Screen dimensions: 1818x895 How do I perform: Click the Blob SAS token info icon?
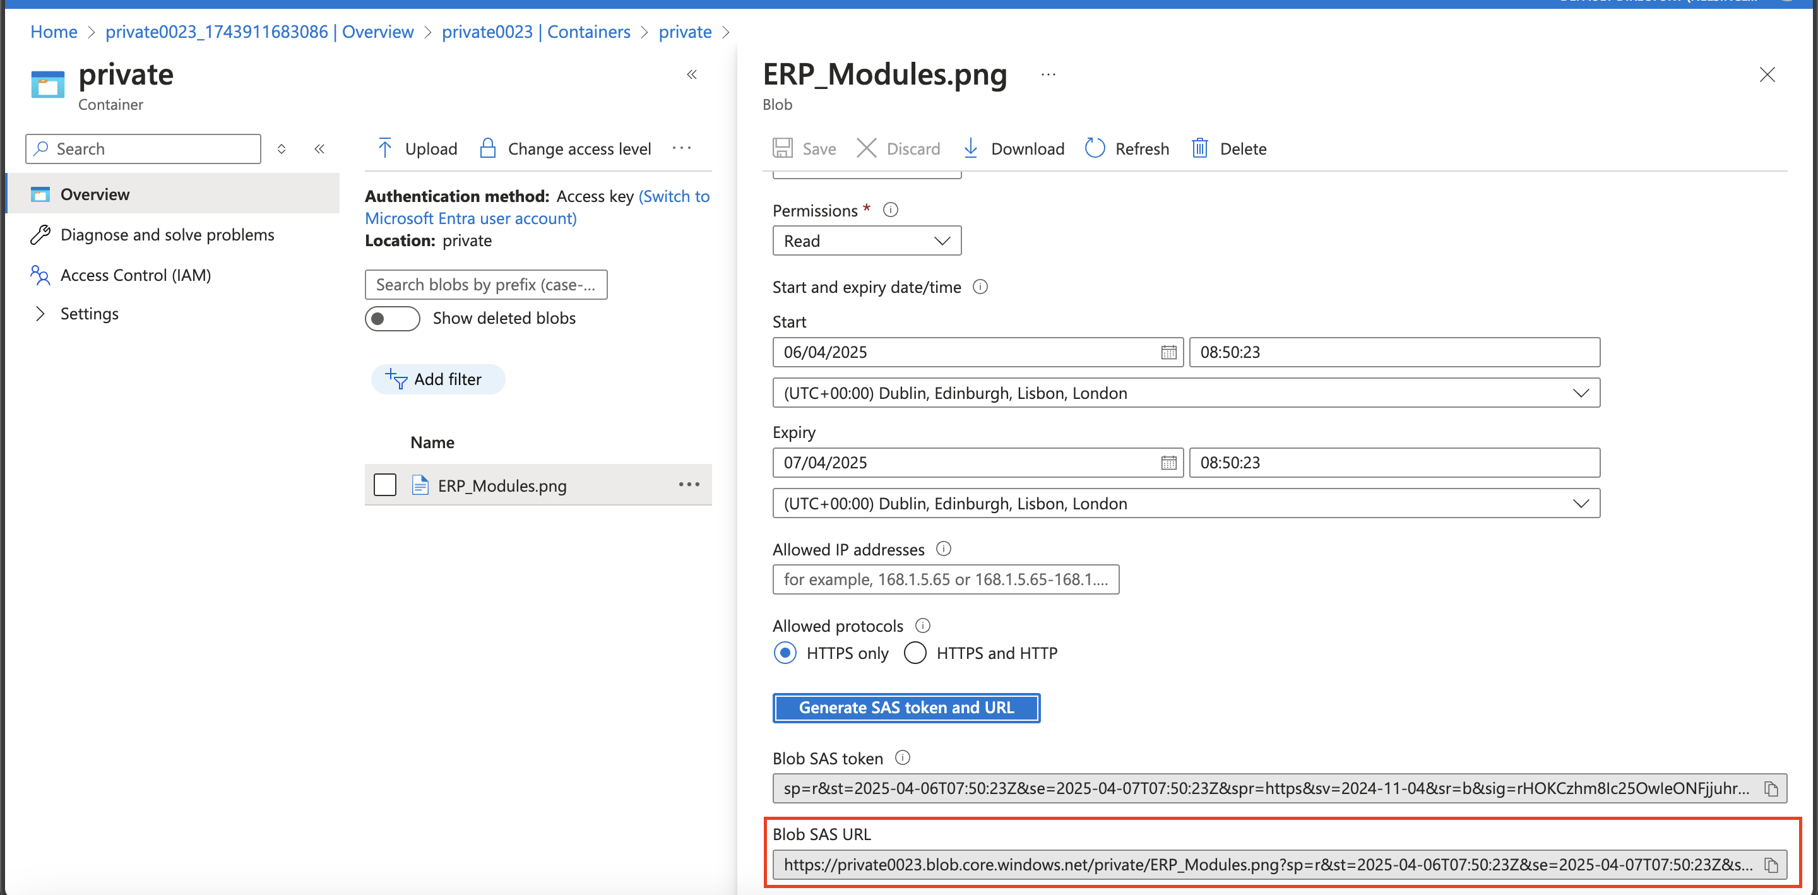(x=902, y=757)
